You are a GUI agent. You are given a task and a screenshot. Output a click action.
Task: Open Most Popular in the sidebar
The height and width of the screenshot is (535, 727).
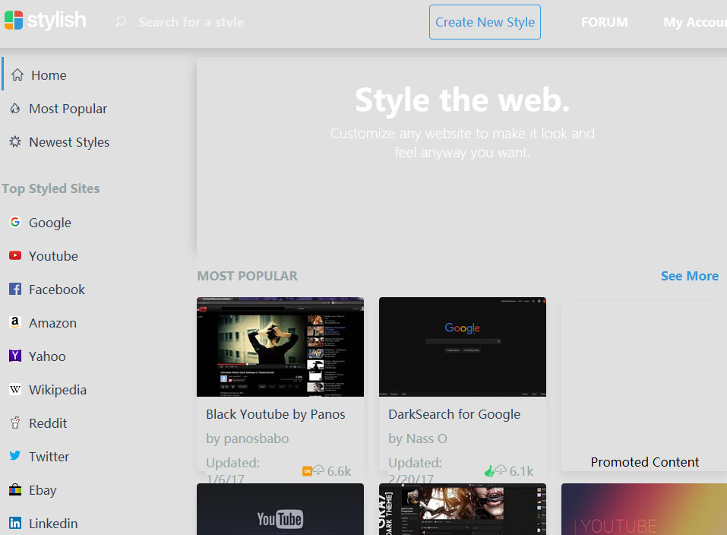pos(68,109)
